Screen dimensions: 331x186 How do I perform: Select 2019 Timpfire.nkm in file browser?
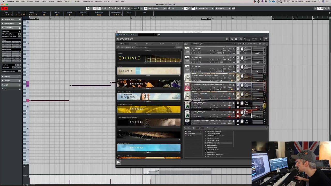[214, 143]
